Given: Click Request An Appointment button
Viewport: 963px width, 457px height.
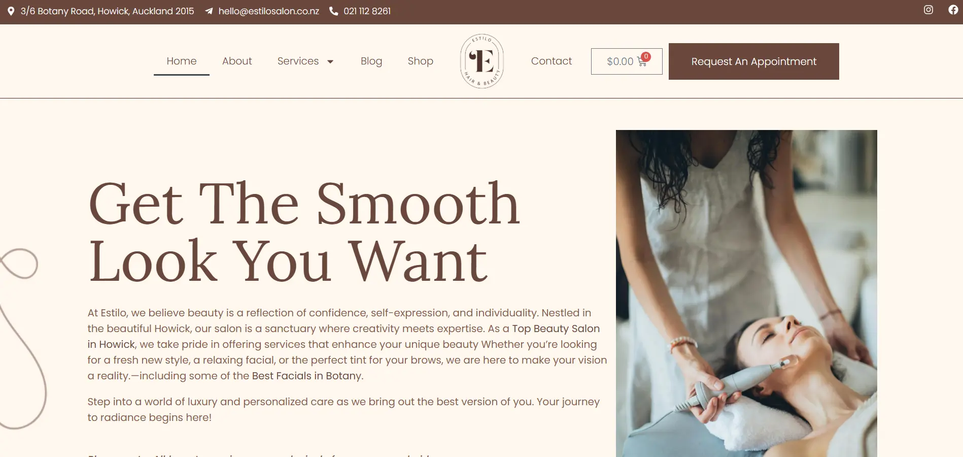Looking at the screenshot, I should pyautogui.click(x=754, y=61).
